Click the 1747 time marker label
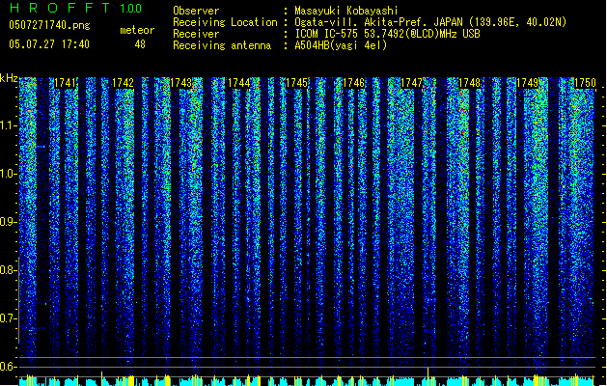Image resolution: width=607 pixels, height=386 pixels. pyautogui.click(x=412, y=83)
